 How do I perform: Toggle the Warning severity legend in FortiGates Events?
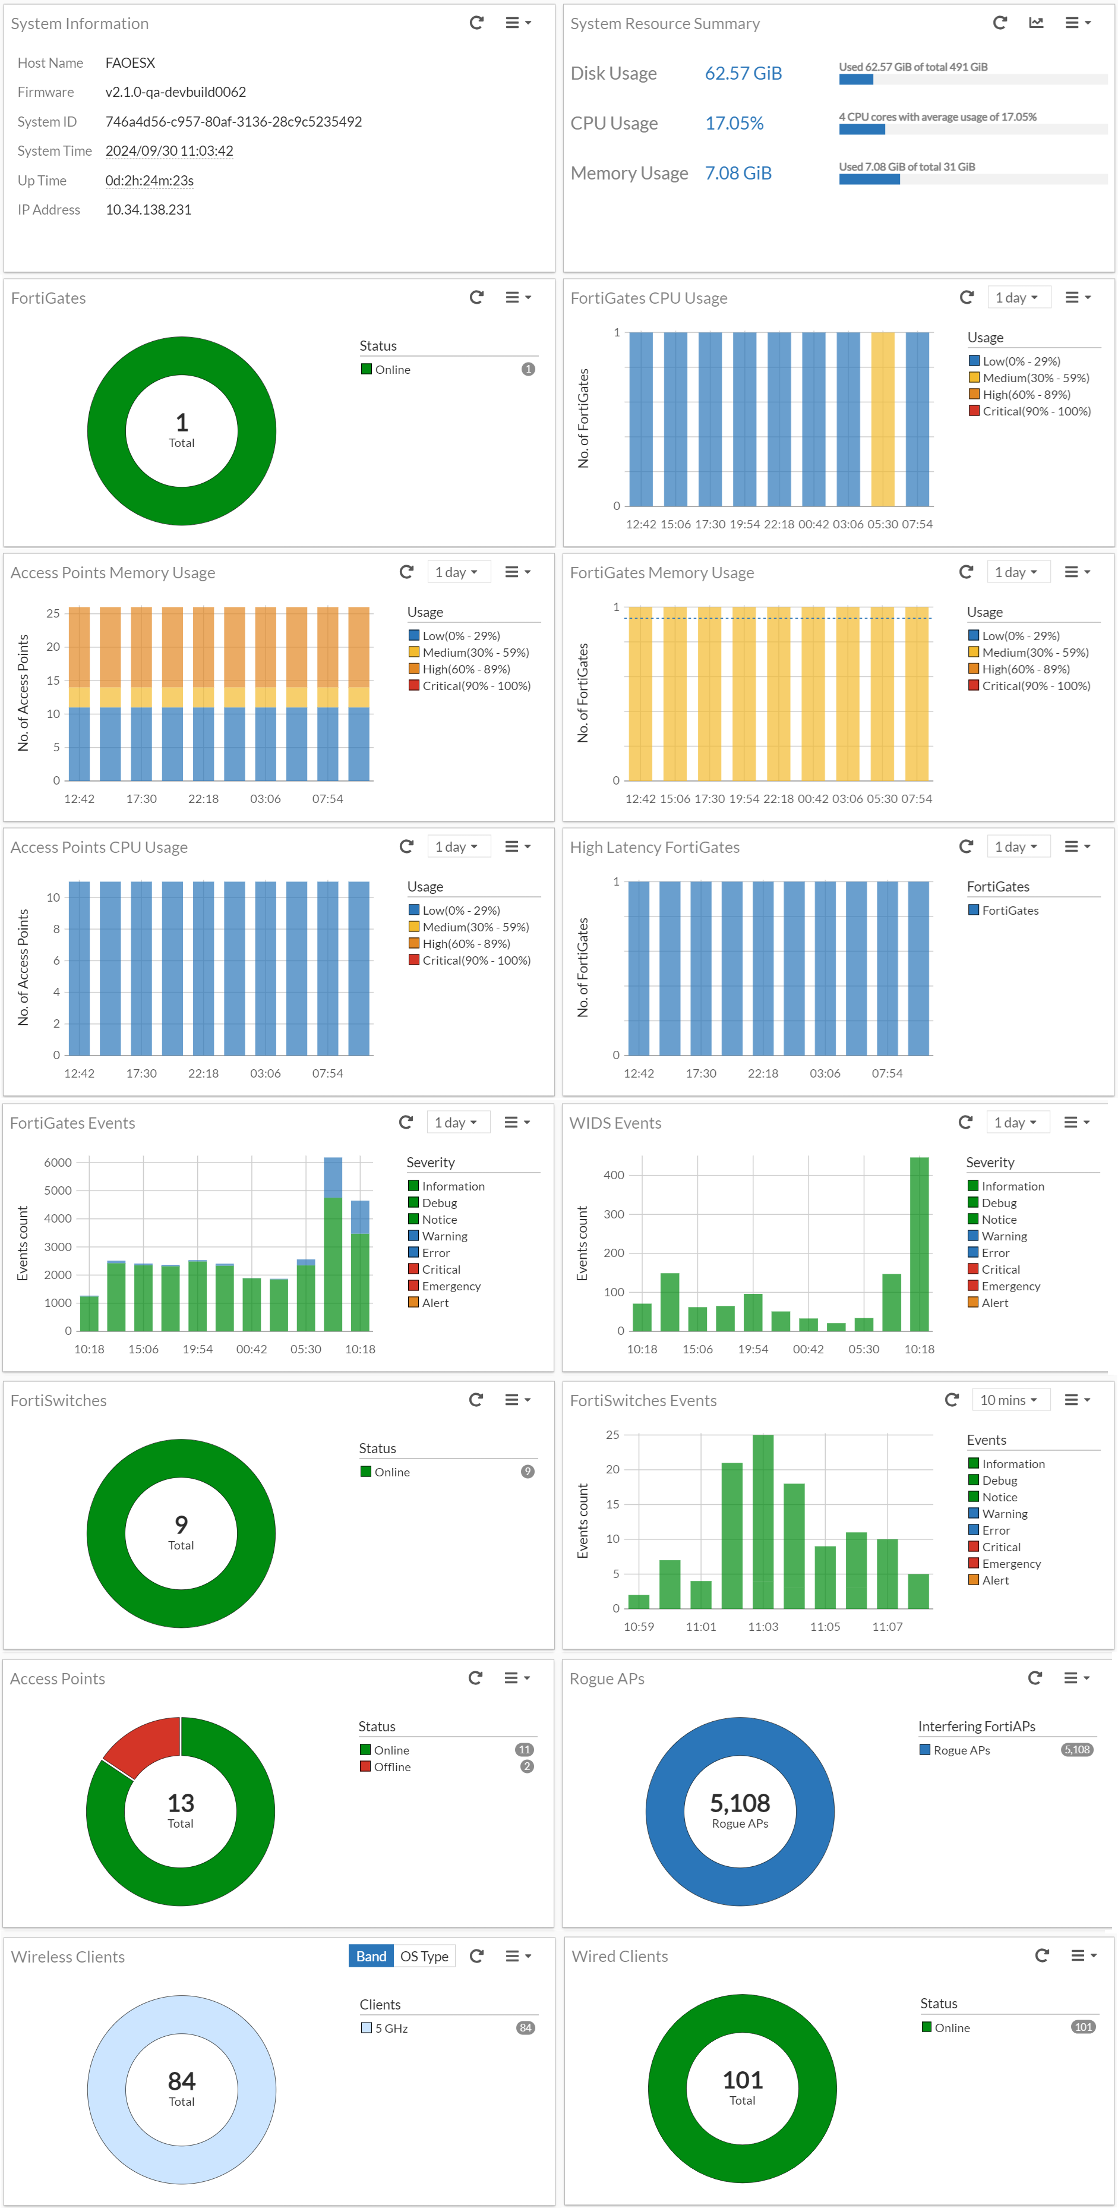tap(438, 1236)
